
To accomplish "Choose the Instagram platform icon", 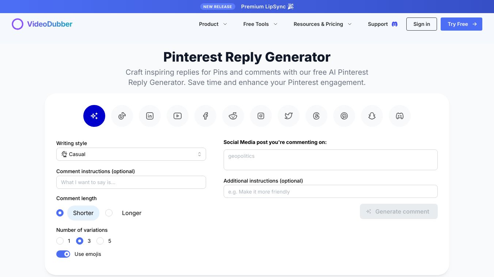I will 261,116.
